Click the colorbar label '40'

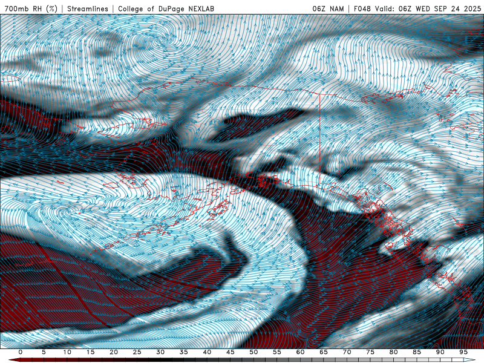(x=207, y=352)
